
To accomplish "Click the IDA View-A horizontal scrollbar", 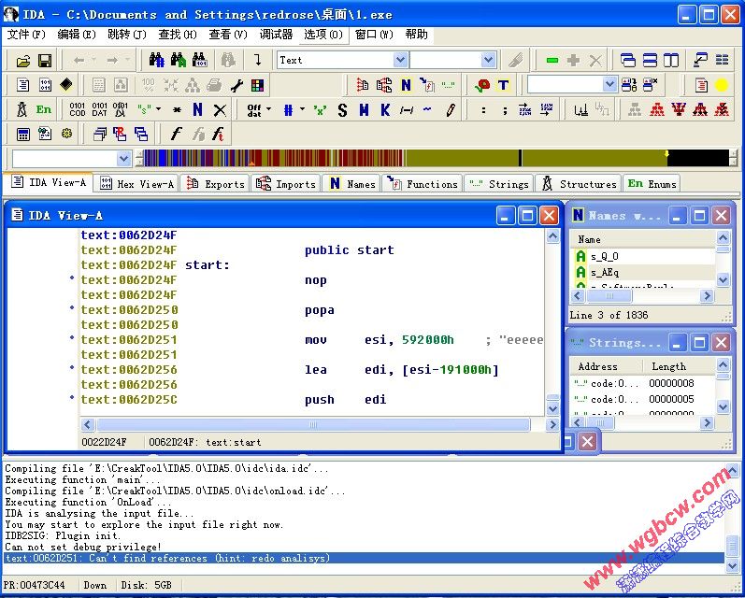I will pyautogui.click(x=314, y=424).
